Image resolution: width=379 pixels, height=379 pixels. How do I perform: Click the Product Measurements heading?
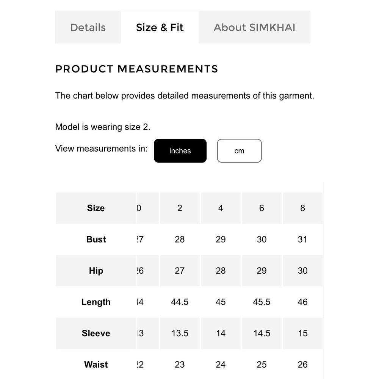[x=137, y=69]
